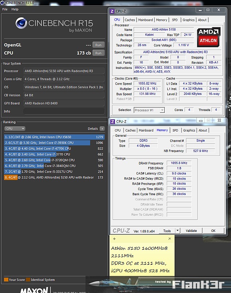Click the top CPU-Z window title icon
This screenshot has width=231, height=293.
pos(112,11)
